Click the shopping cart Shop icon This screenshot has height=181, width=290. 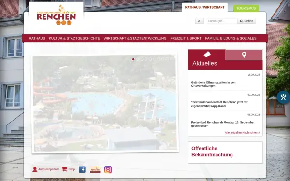click(64, 169)
